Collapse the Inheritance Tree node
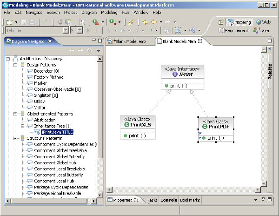This screenshot has width=279, height=216. point(22,126)
